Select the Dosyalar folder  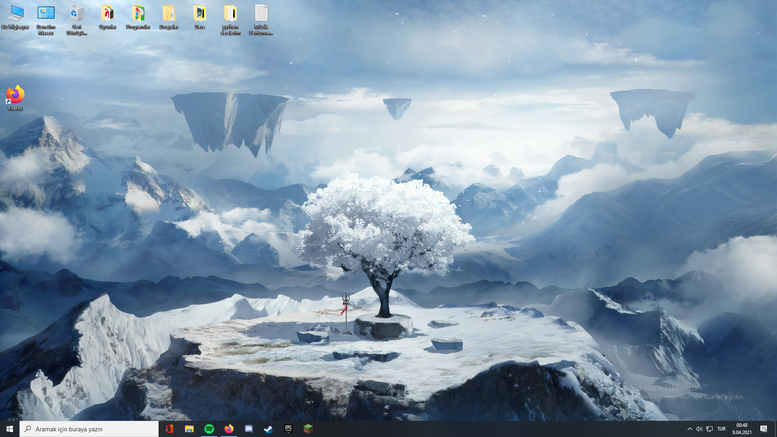(x=169, y=17)
